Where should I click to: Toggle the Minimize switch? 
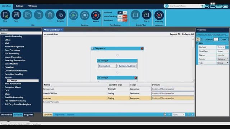click(122, 13)
